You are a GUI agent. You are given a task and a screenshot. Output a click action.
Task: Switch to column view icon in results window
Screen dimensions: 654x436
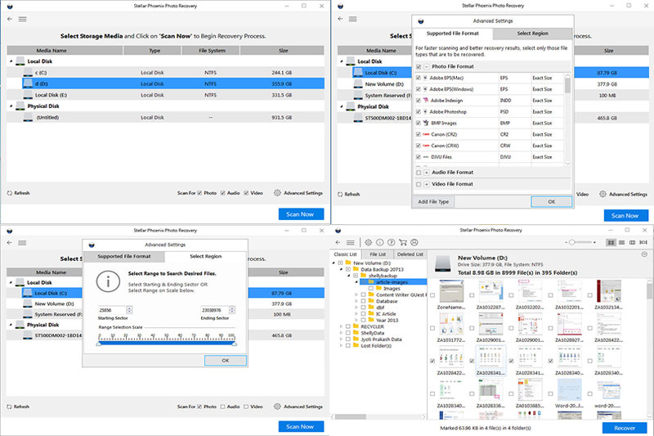(632, 242)
